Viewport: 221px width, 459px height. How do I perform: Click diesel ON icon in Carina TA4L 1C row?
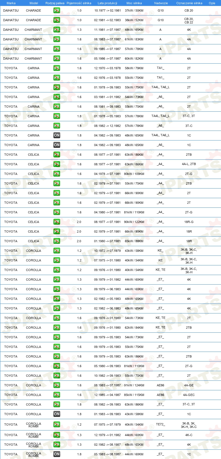[x=57, y=135]
